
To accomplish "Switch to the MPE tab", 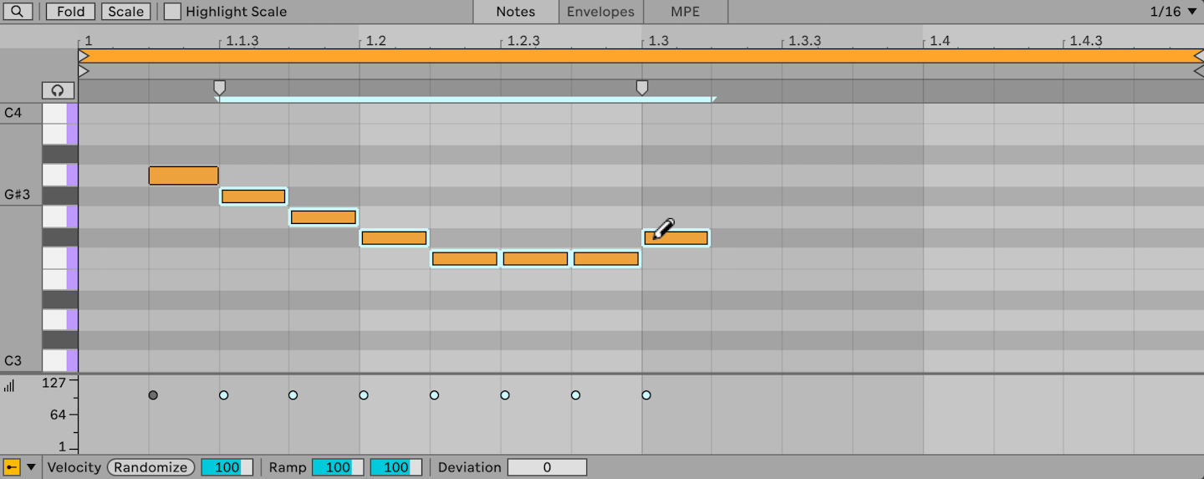I will pyautogui.click(x=686, y=12).
